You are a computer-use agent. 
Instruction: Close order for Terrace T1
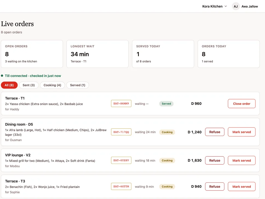(x=242, y=104)
